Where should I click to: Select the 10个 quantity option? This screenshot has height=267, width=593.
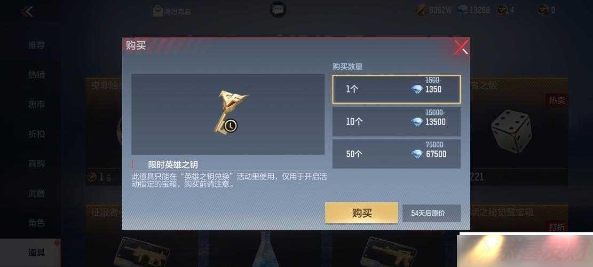[397, 122]
